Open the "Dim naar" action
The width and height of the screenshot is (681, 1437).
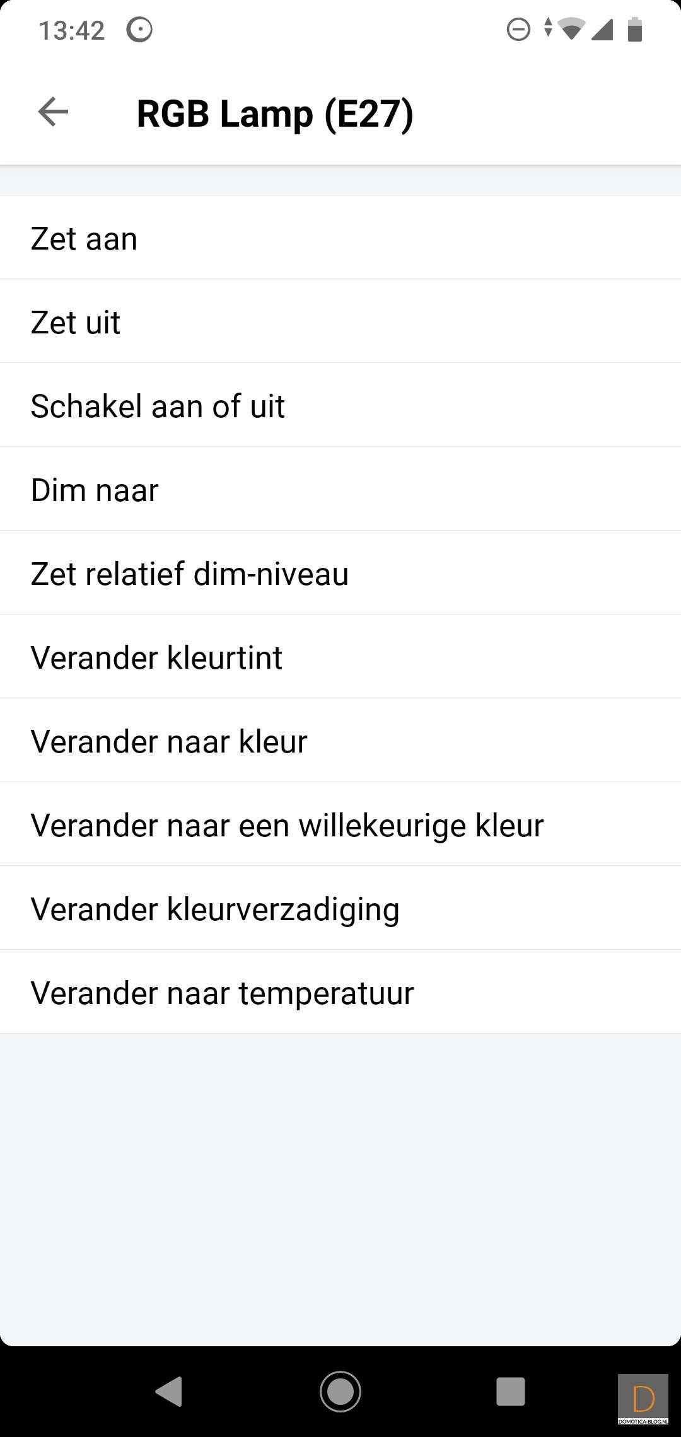click(340, 489)
